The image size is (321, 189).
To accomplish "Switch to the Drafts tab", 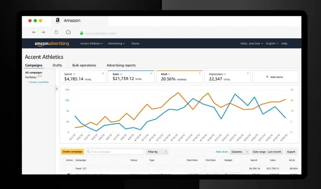I will (57, 65).
